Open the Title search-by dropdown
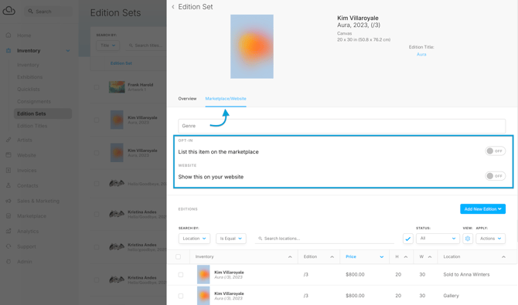518x305 pixels. tap(107, 46)
